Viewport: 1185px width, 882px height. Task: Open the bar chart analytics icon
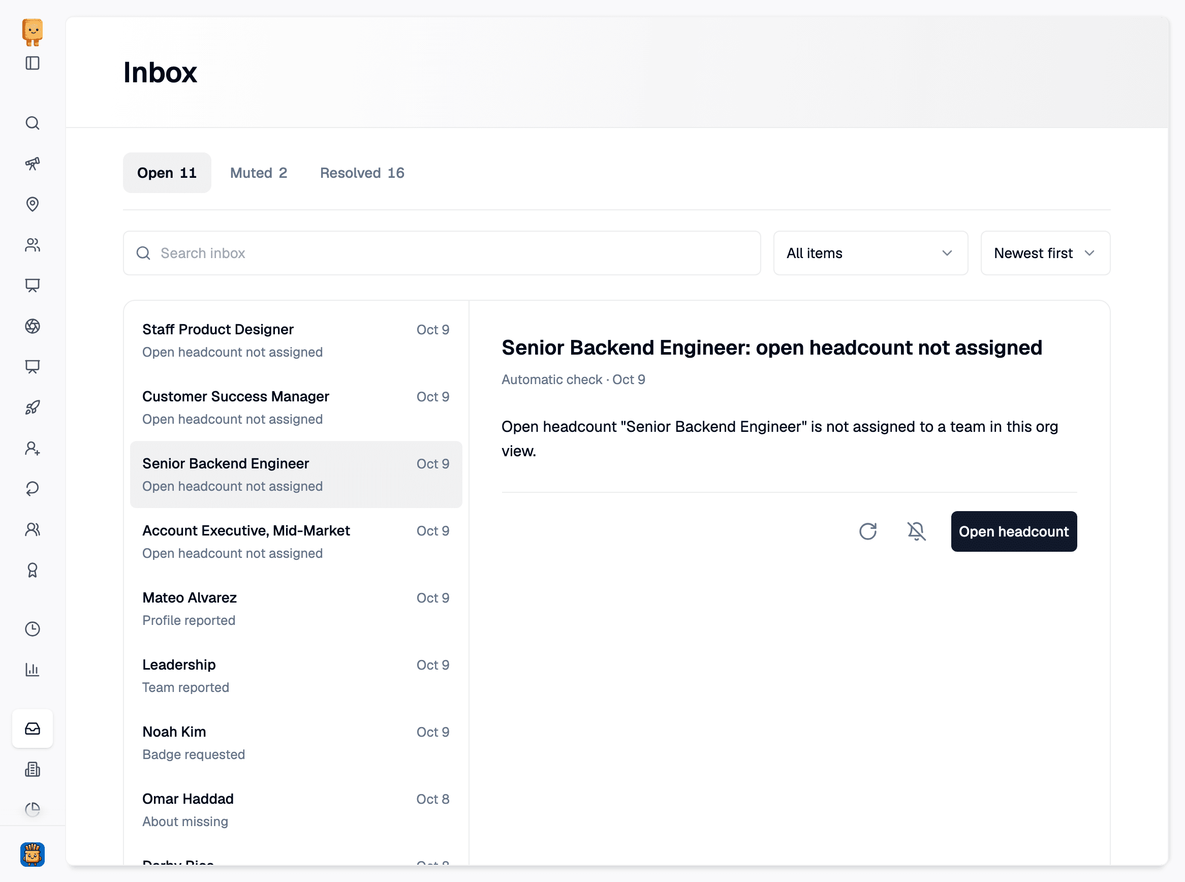pyautogui.click(x=33, y=670)
